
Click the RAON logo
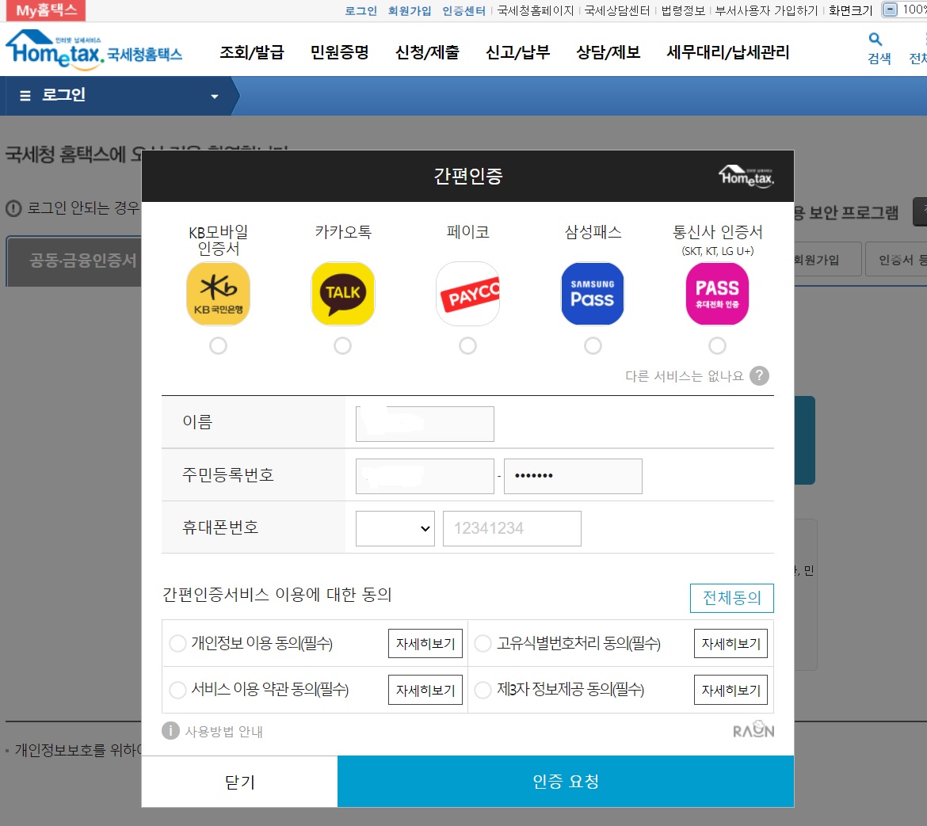pos(753,729)
